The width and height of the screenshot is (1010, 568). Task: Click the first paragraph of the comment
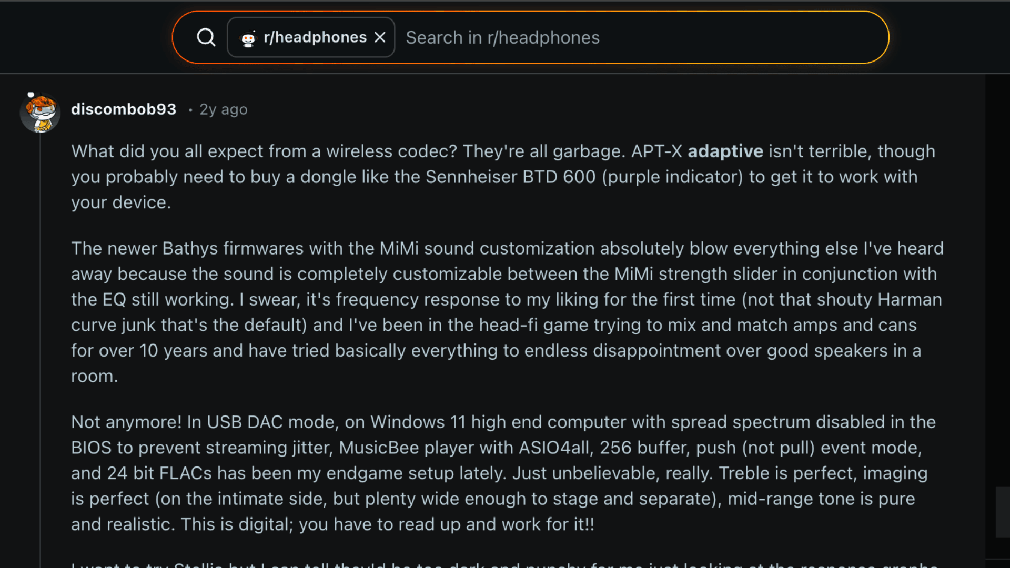click(473, 177)
